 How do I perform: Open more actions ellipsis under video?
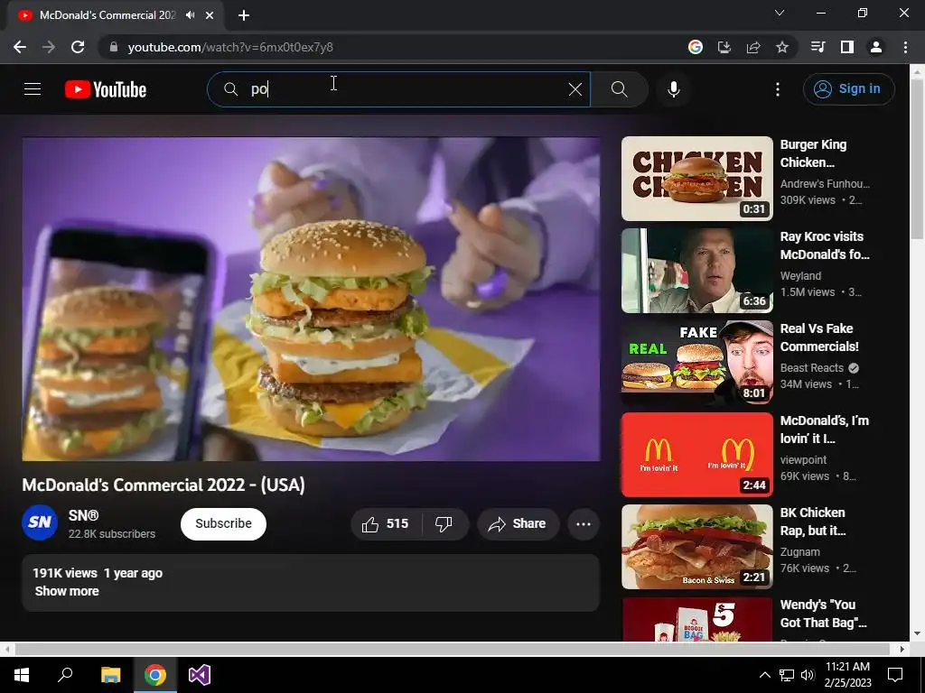[x=584, y=524]
